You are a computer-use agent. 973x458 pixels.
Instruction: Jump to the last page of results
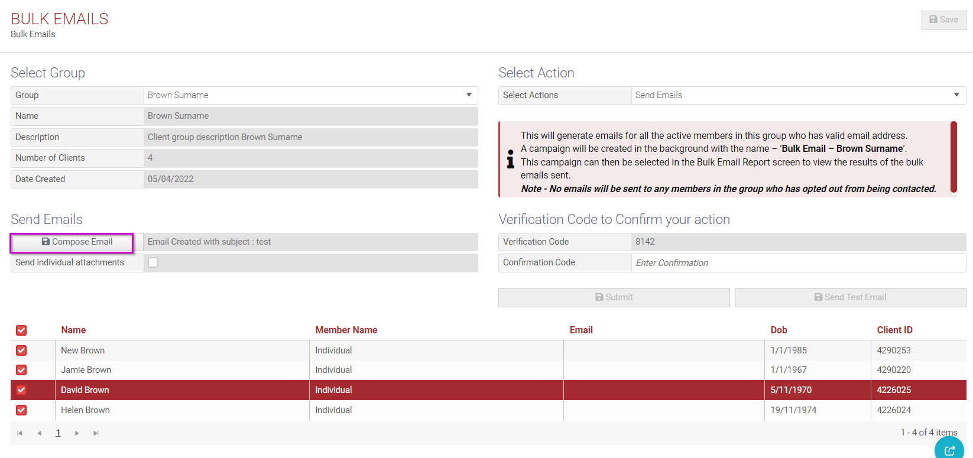[x=96, y=433]
